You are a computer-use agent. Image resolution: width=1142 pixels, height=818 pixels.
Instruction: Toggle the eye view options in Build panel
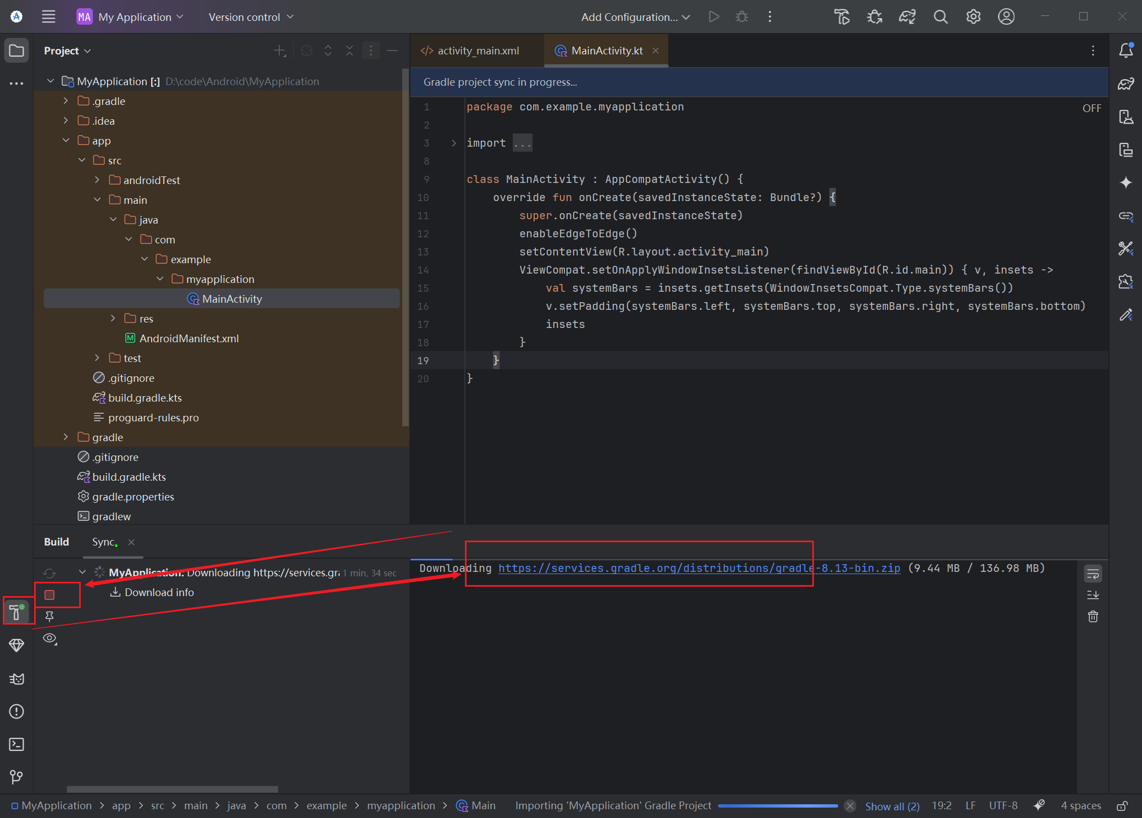click(49, 638)
